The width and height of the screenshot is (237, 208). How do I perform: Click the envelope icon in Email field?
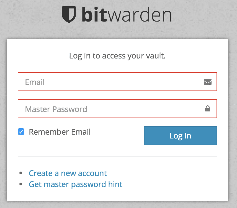[208, 82]
